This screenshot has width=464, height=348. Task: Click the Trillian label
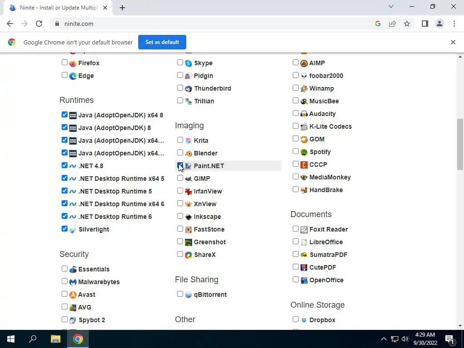(204, 101)
